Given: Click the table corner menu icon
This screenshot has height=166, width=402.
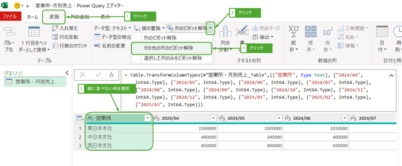Looking at the screenshot, I should tap(80, 118).
